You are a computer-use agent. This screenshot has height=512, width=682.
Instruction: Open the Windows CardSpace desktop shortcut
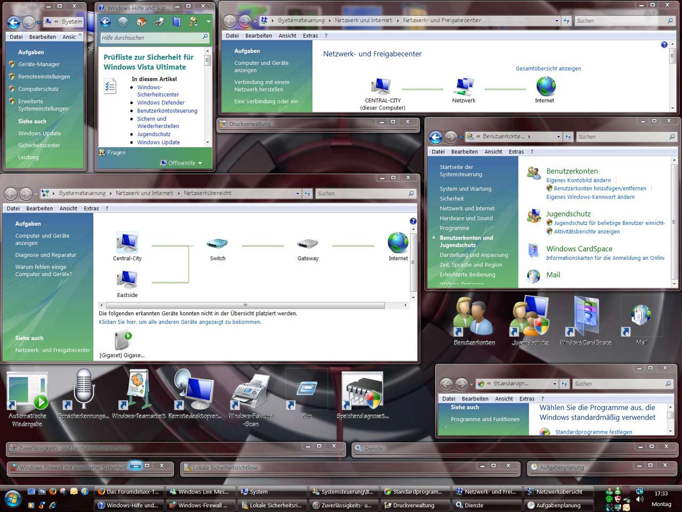click(586, 320)
